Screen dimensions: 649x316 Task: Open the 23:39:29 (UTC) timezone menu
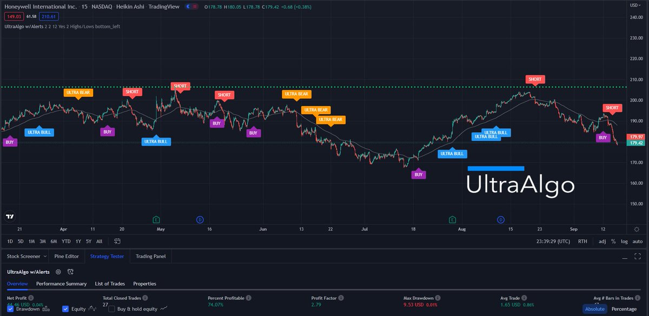click(x=553, y=241)
